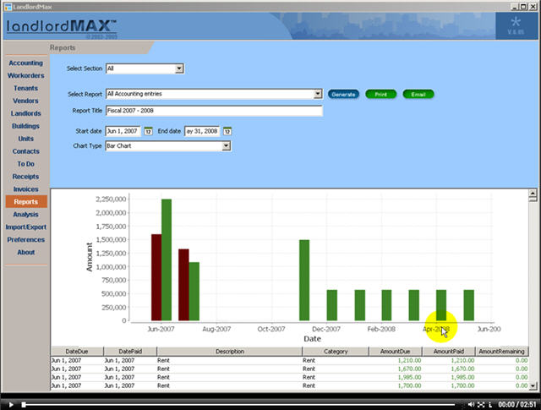Viewport: 541px width, 410px height.
Task: Click the End date field
Action: point(202,131)
